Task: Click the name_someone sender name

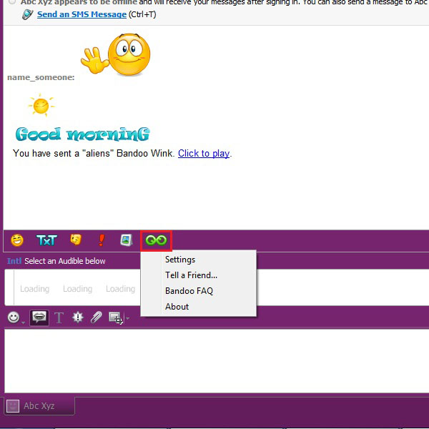Action: (x=41, y=77)
